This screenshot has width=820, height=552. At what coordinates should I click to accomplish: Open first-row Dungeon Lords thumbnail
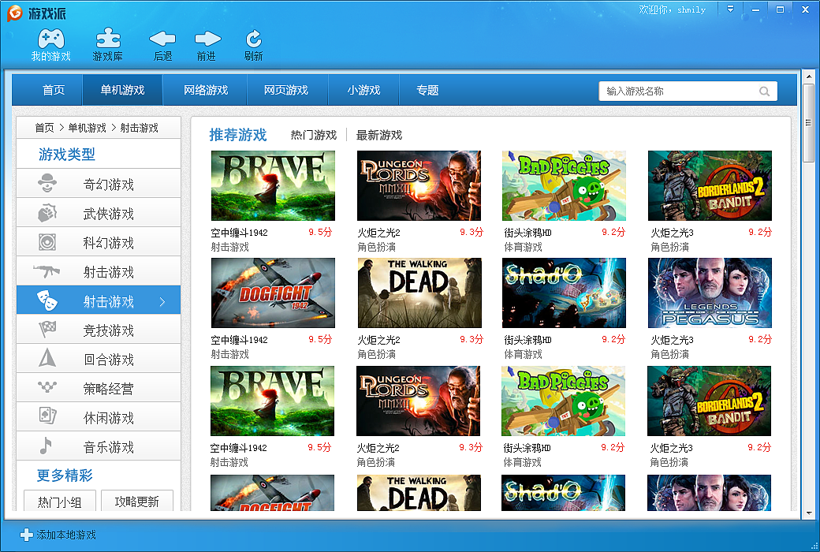(x=419, y=186)
